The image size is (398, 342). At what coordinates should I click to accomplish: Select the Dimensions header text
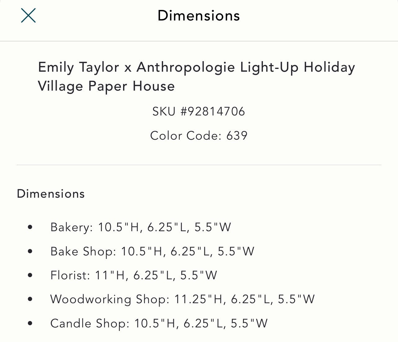199,16
